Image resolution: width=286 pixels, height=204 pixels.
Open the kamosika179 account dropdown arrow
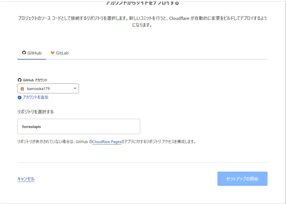[75, 89]
